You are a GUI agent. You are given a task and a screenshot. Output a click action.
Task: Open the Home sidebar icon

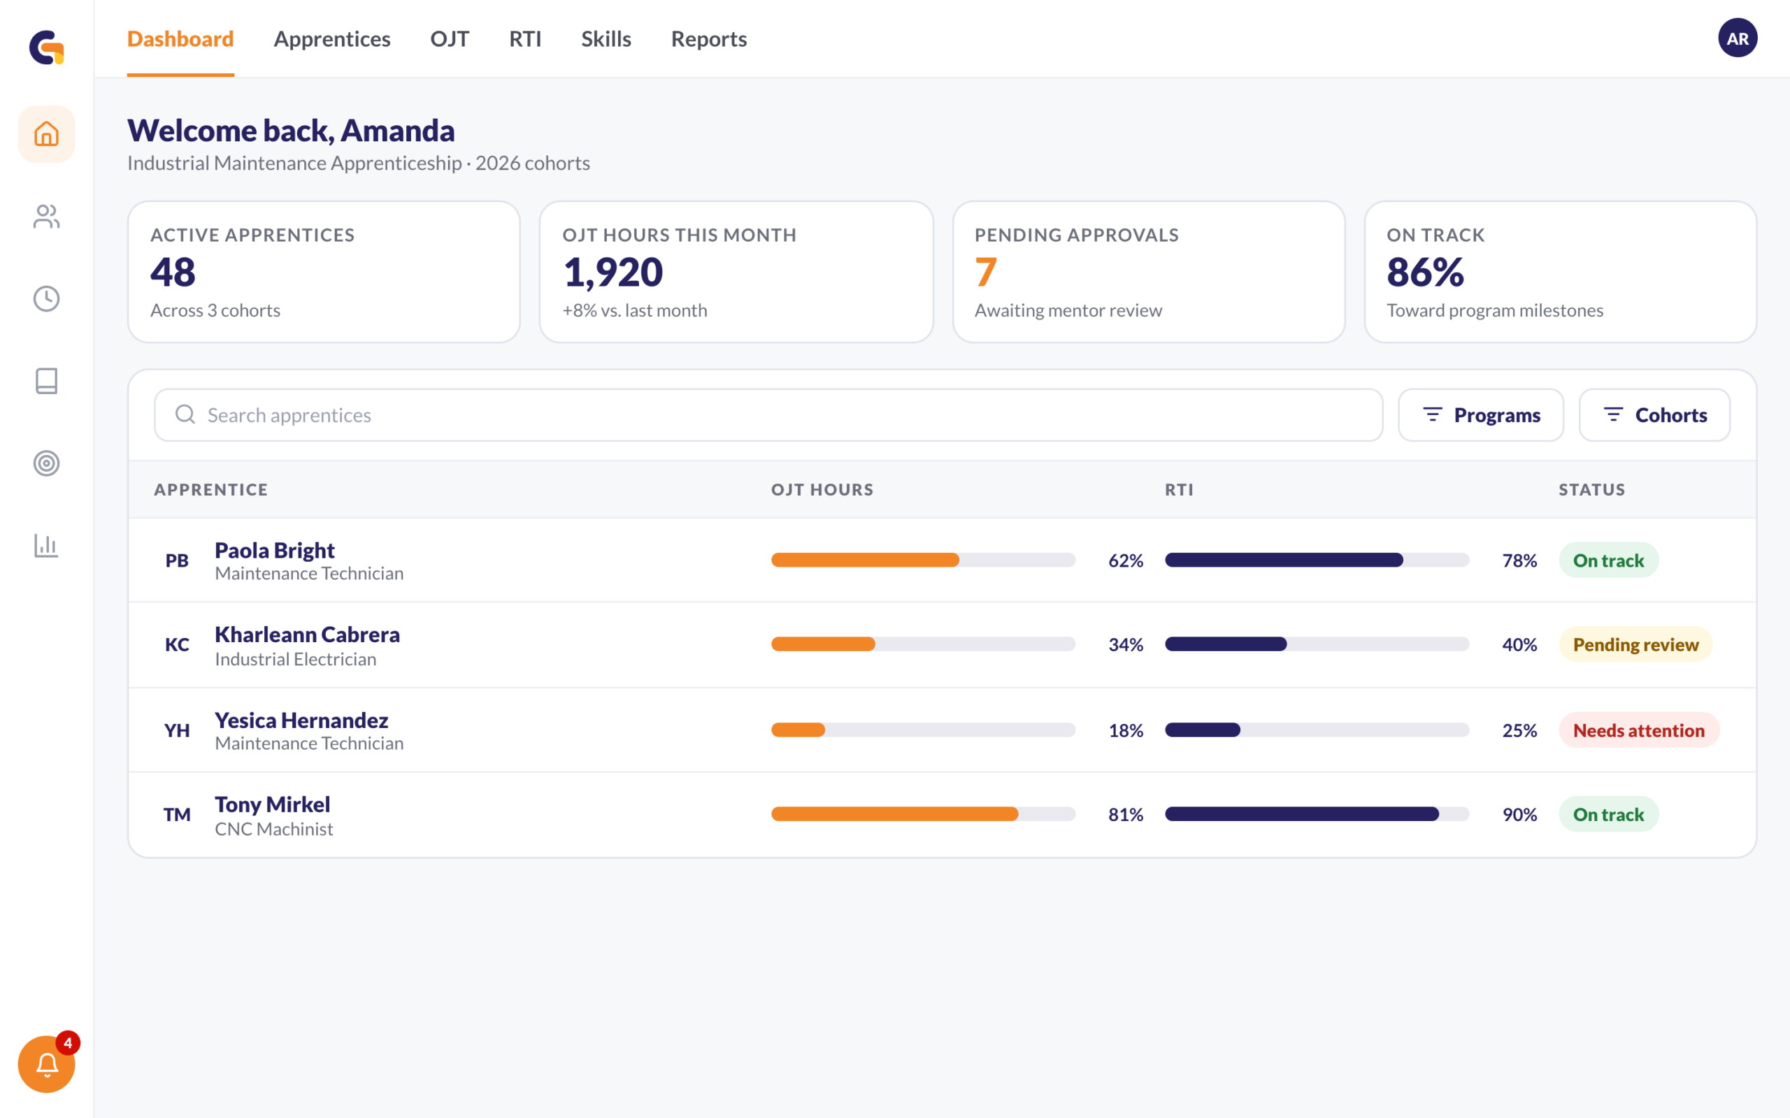coord(47,134)
